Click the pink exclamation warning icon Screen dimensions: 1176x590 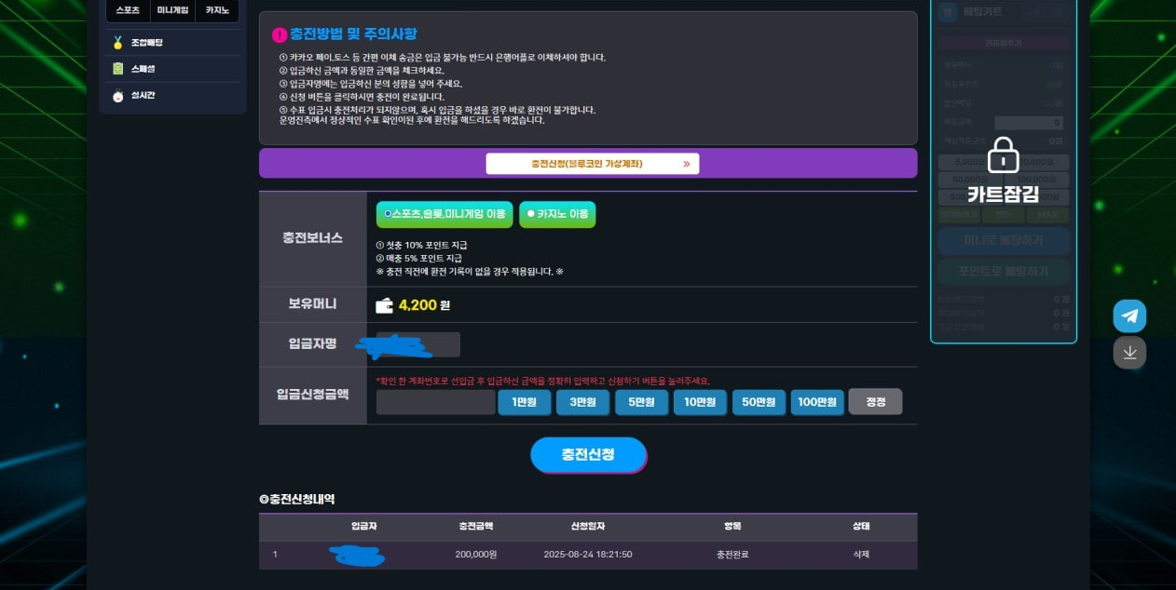click(x=280, y=34)
